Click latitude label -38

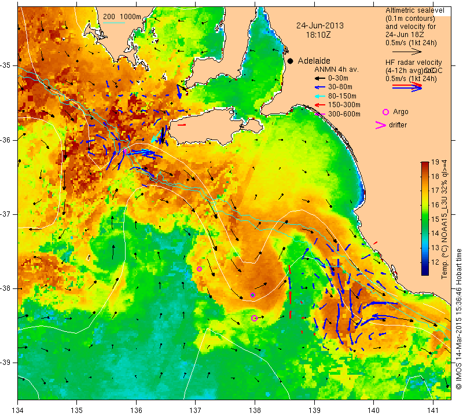point(6,288)
